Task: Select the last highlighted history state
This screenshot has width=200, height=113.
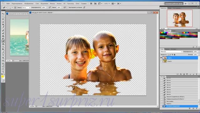Action: click(x=180, y=106)
